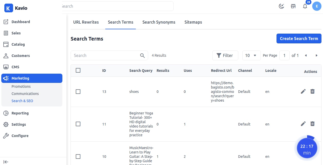Image resolution: width=323 pixels, height=165 pixels.
Task: Click the Reporting pie chart icon
Action: [x=6, y=113]
